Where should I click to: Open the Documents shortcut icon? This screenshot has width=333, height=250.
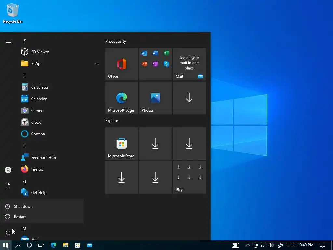coord(8,185)
